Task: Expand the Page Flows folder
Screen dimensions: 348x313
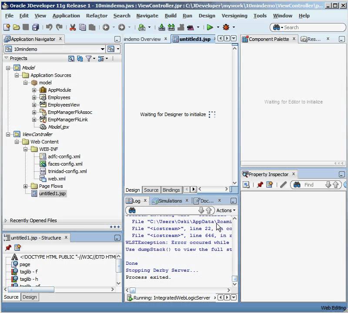Action: [x=25, y=186]
